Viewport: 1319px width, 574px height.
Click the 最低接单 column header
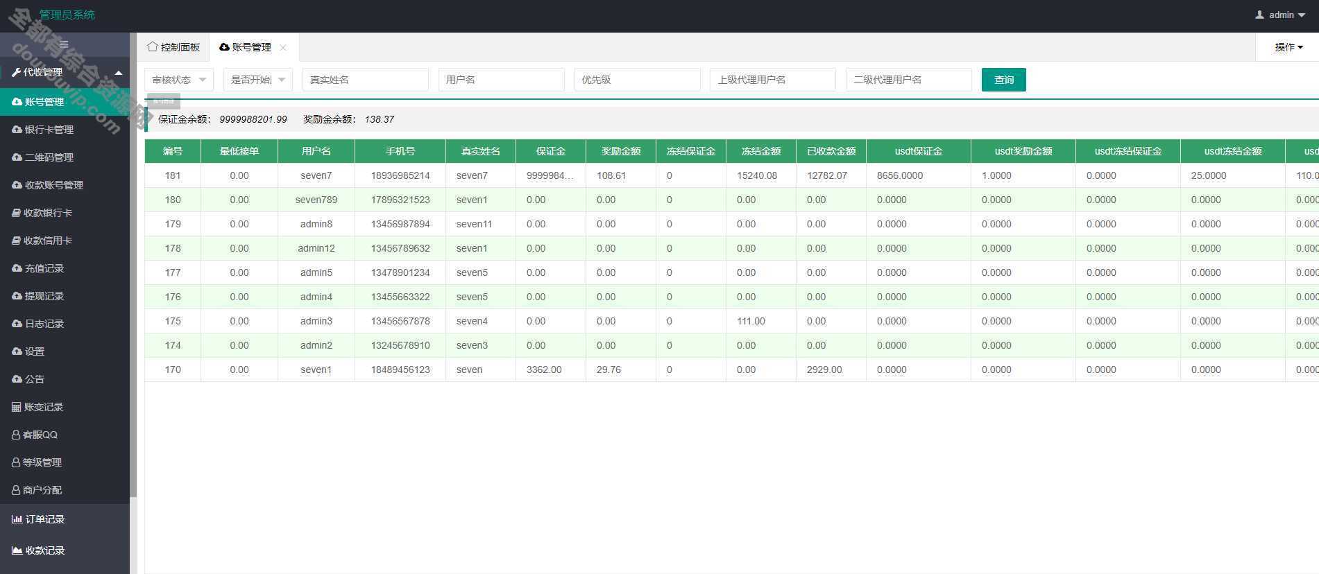tap(239, 151)
